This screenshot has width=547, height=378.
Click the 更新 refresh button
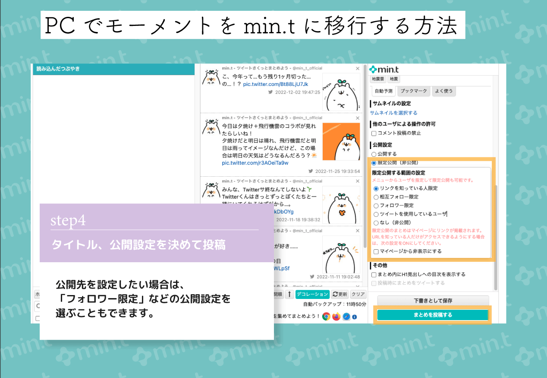tap(340, 294)
